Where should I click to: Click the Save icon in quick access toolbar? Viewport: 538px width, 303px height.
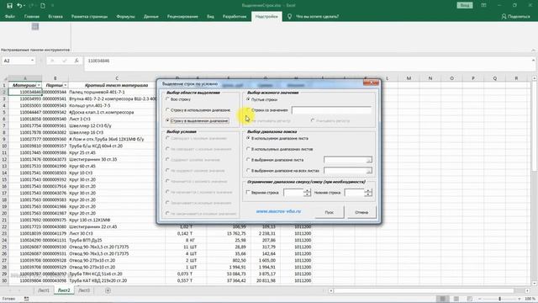(9, 6)
